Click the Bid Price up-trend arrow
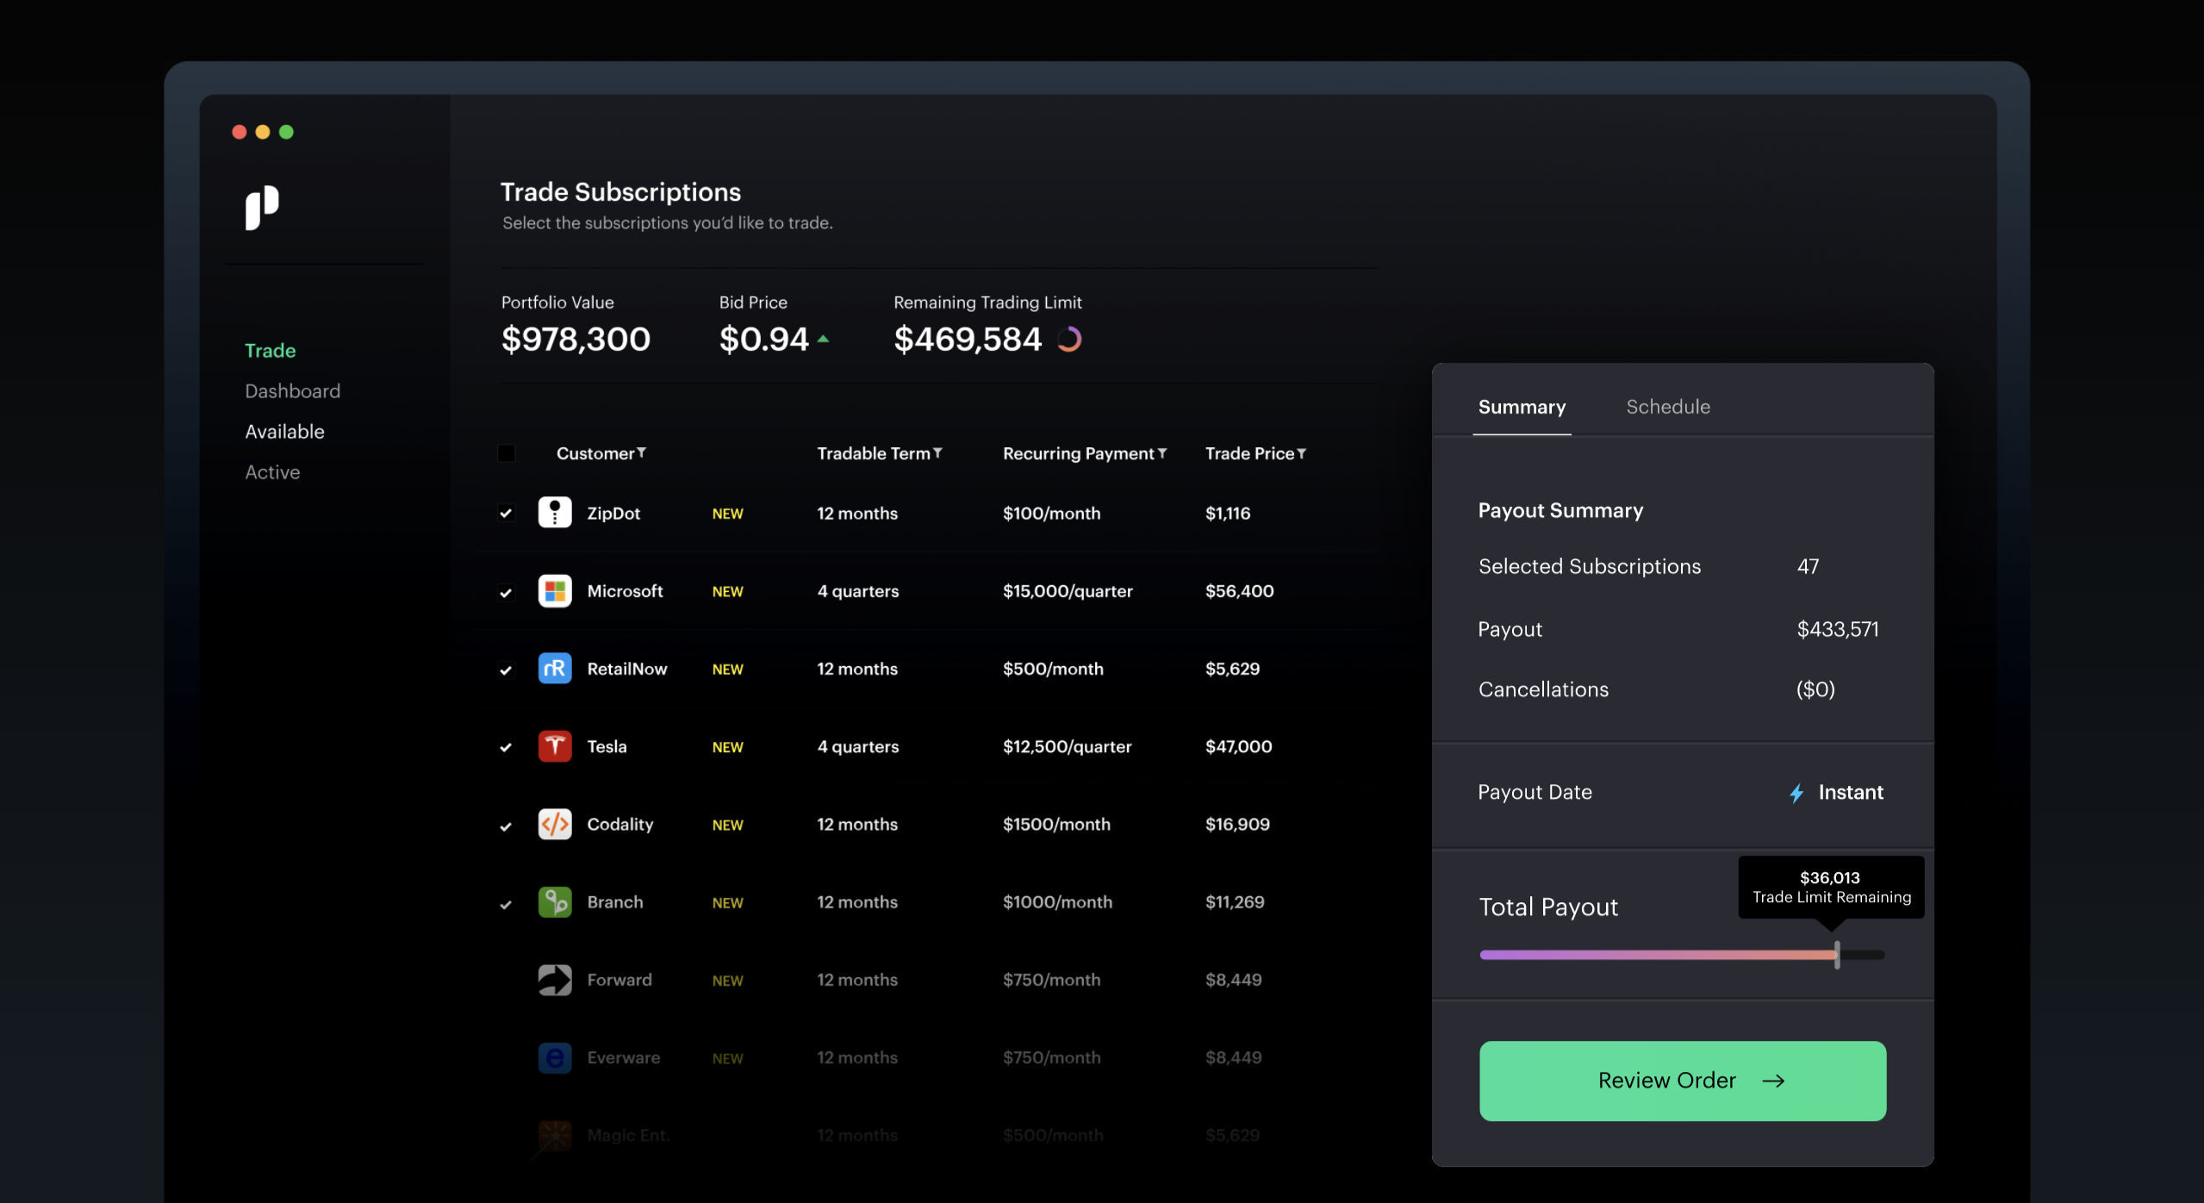This screenshot has height=1203, width=2204. (823, 340)
